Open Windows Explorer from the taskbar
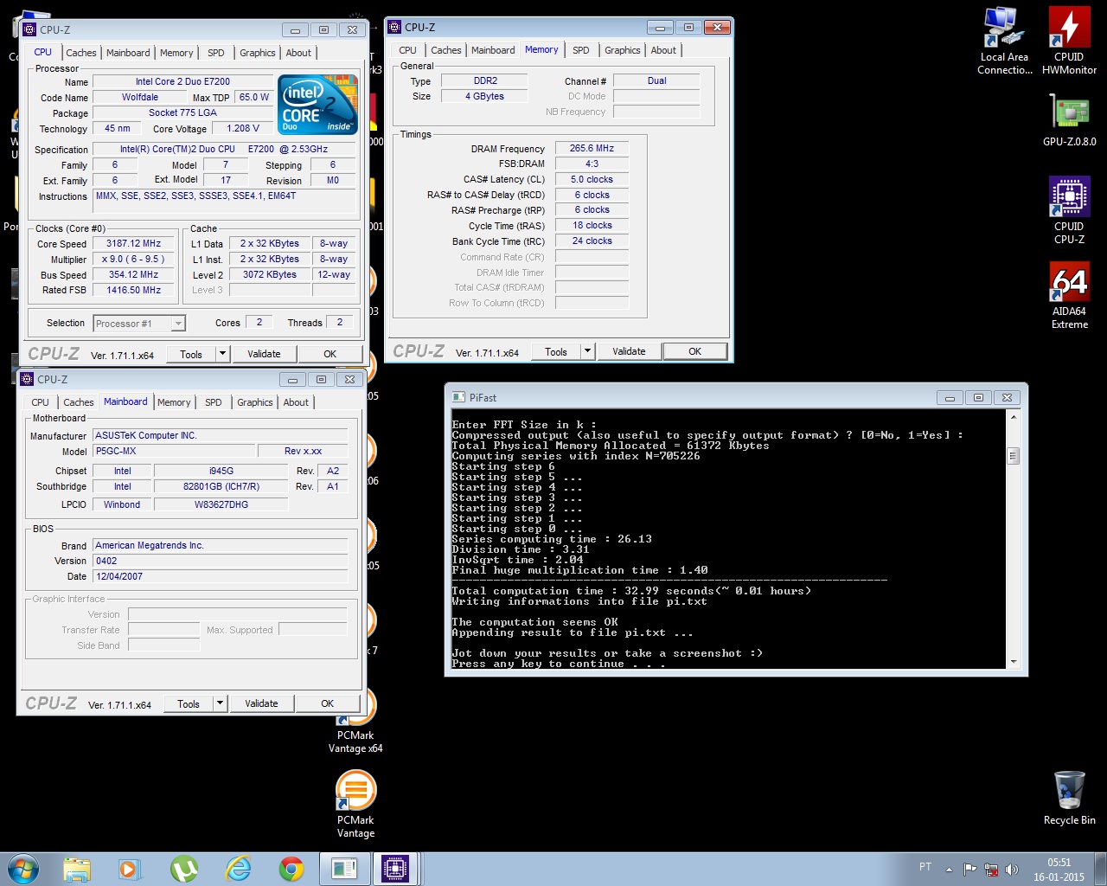Viewport: 1107px width, 886px height. pyautogui.click(x=77, y=869)
